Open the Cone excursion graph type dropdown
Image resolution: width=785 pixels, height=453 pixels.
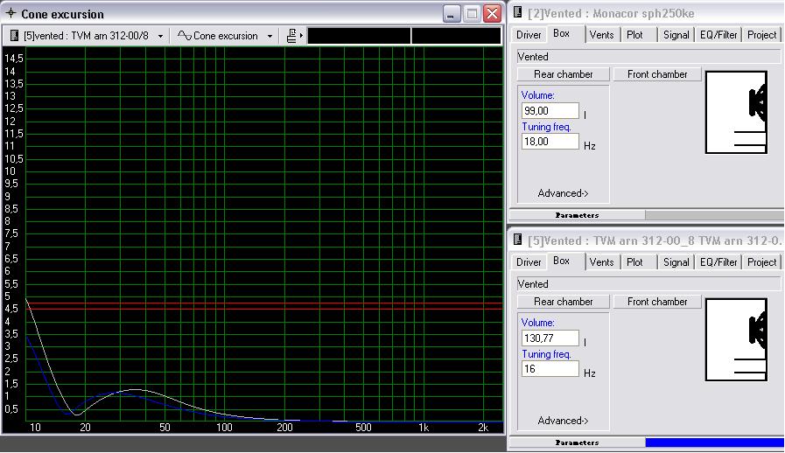click(270, 36)
